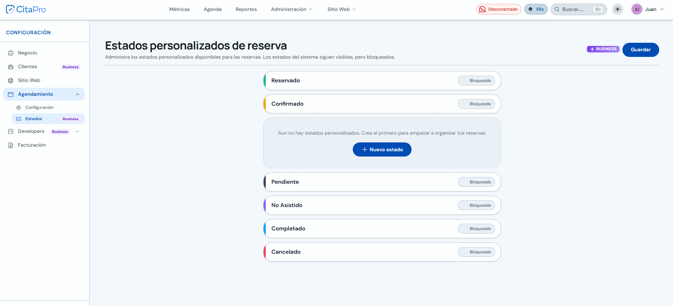Select Configuración under Agendamiento
Image resolution: width=673 pixels, height=306 pixels.
point(48,107)
